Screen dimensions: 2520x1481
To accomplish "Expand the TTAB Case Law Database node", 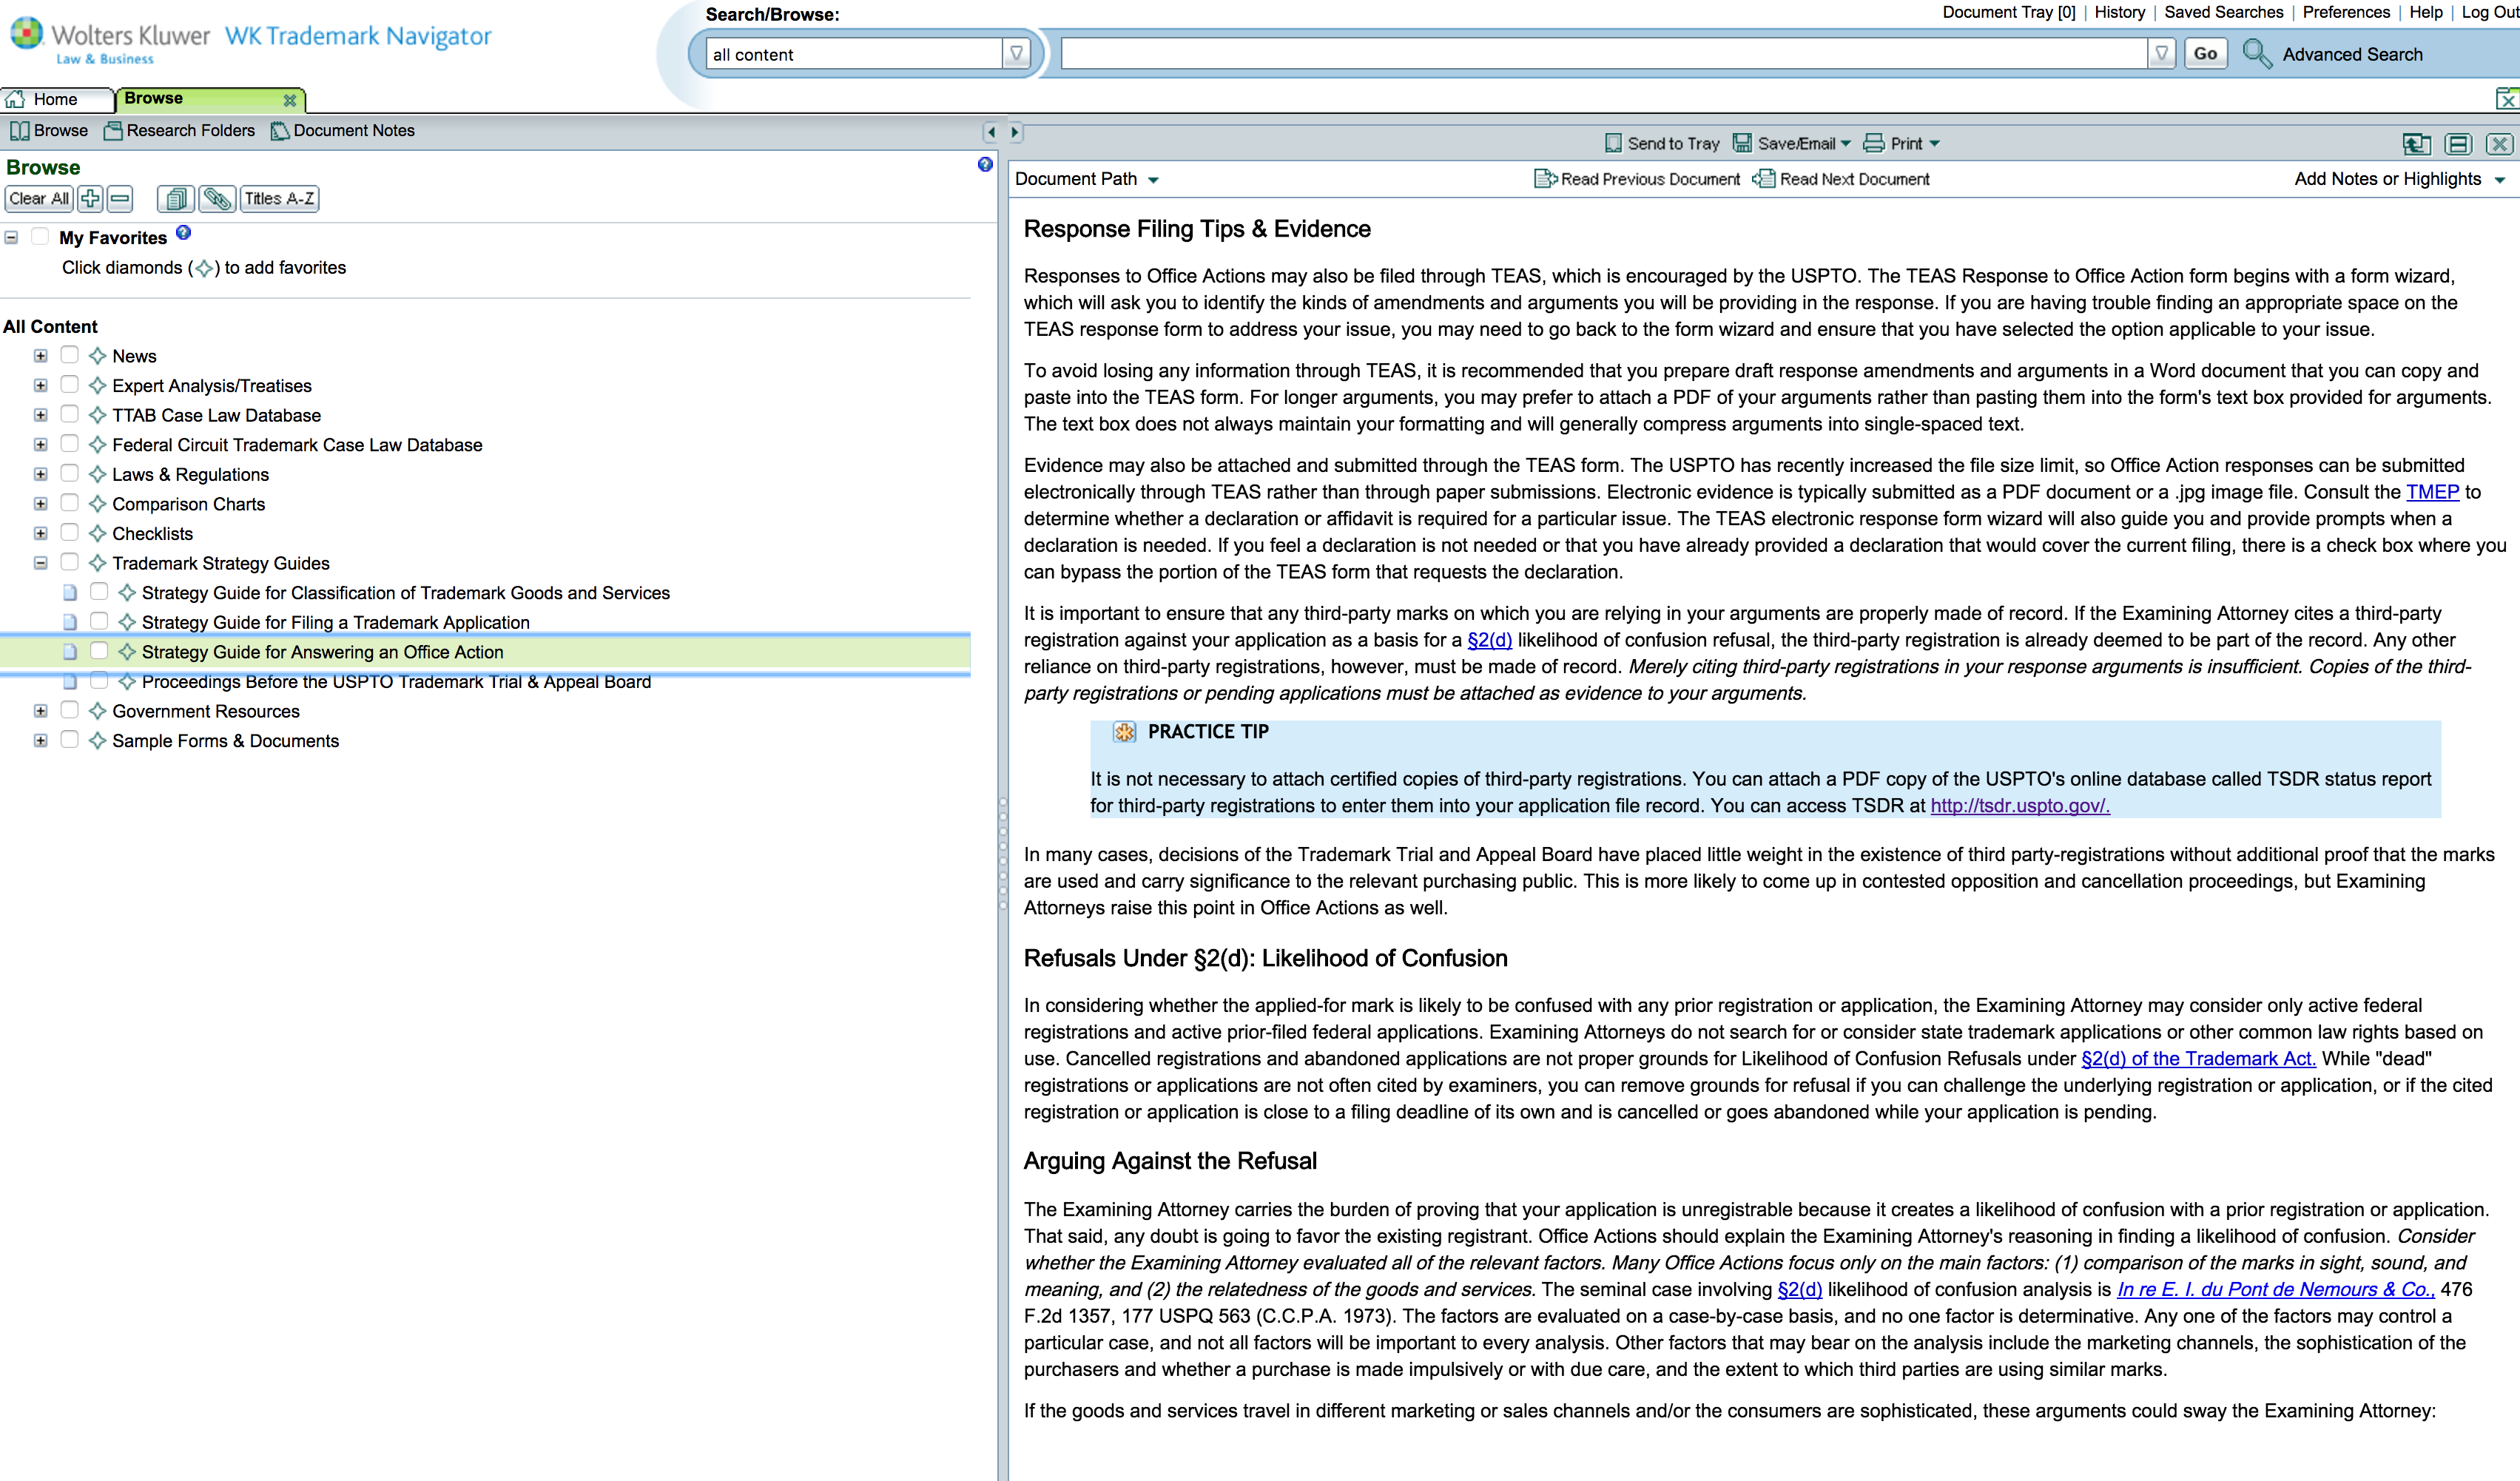I will point(40,414).
